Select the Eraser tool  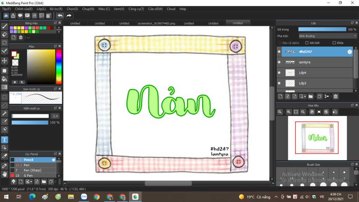pos(4,35)
